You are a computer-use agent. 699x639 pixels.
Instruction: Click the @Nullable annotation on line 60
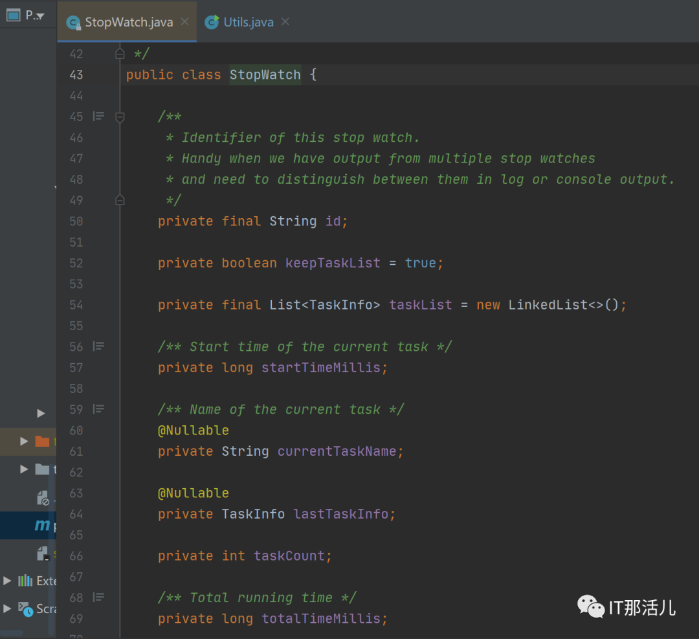pos(194,431)
